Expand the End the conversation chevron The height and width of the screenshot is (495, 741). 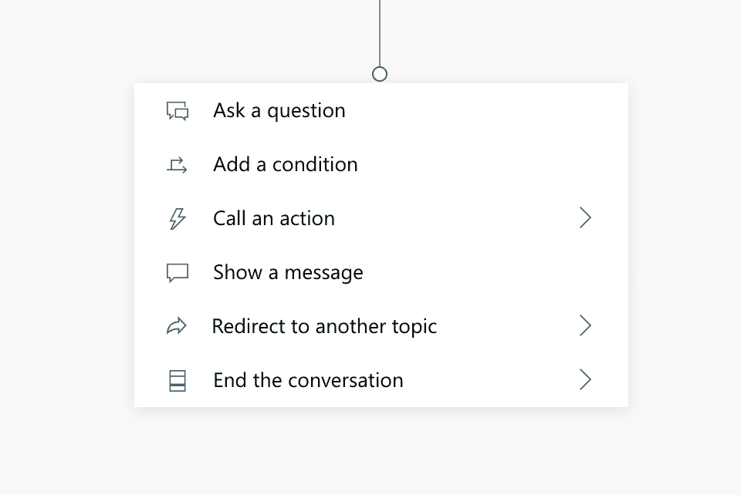point(585,379)
